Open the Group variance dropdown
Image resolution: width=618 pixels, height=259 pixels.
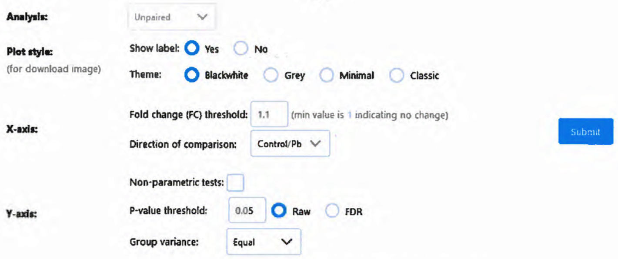[264, 241]
